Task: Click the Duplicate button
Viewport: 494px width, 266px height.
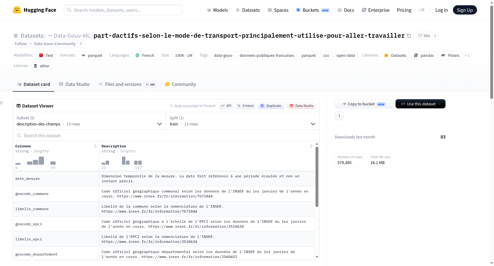Action: [271, 106]
